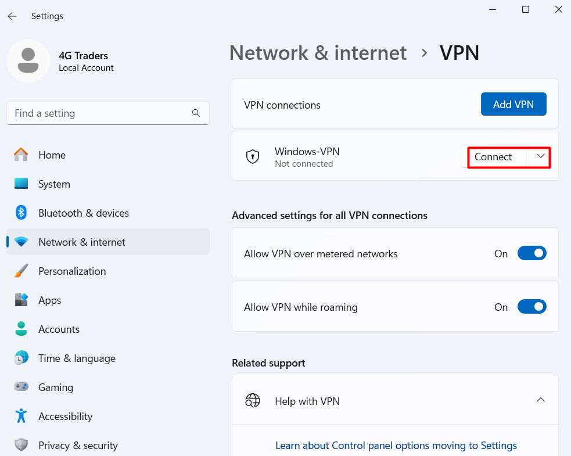Click the Add VPN button

pyautogui.click(x=513, y=104)
